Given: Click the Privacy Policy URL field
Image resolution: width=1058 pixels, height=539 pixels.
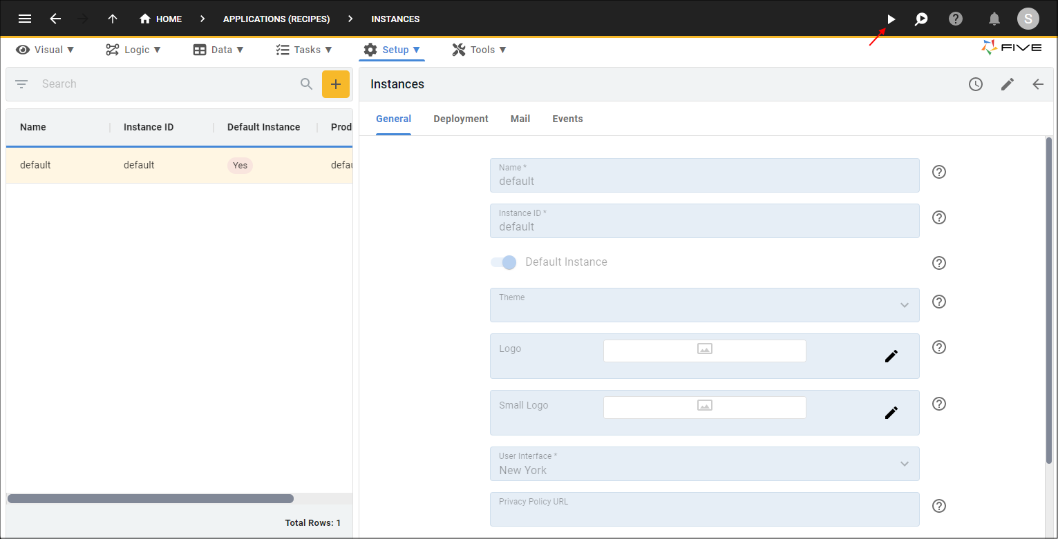Looking at the screenshot, I should coord(705,509).
